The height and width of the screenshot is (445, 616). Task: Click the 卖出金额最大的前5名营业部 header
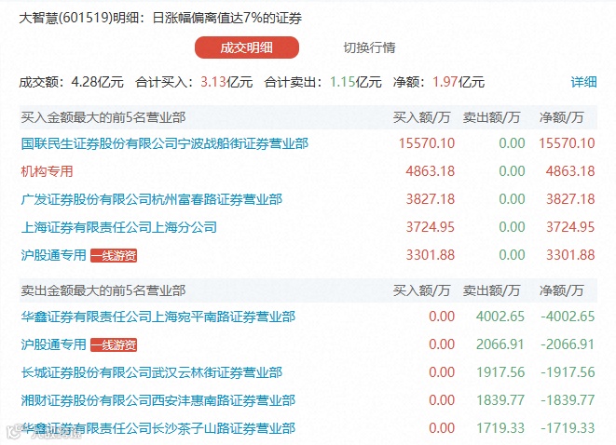[103, 290]
